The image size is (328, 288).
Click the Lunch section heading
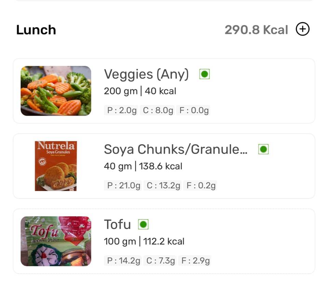pyautogui.click(x=36, y=30)
